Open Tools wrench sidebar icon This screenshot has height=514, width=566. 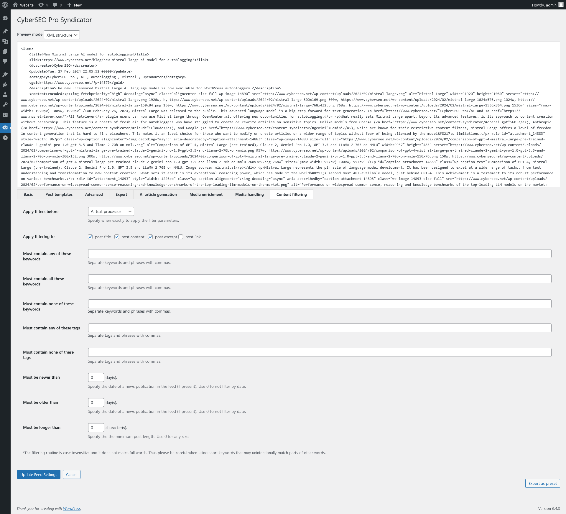5,105
